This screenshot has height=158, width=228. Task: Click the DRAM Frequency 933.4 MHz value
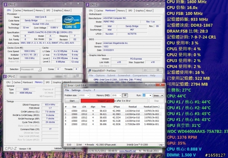coord(50,105)
